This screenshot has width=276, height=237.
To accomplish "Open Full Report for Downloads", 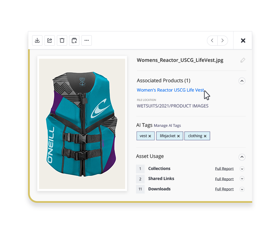I will (224, 189).
